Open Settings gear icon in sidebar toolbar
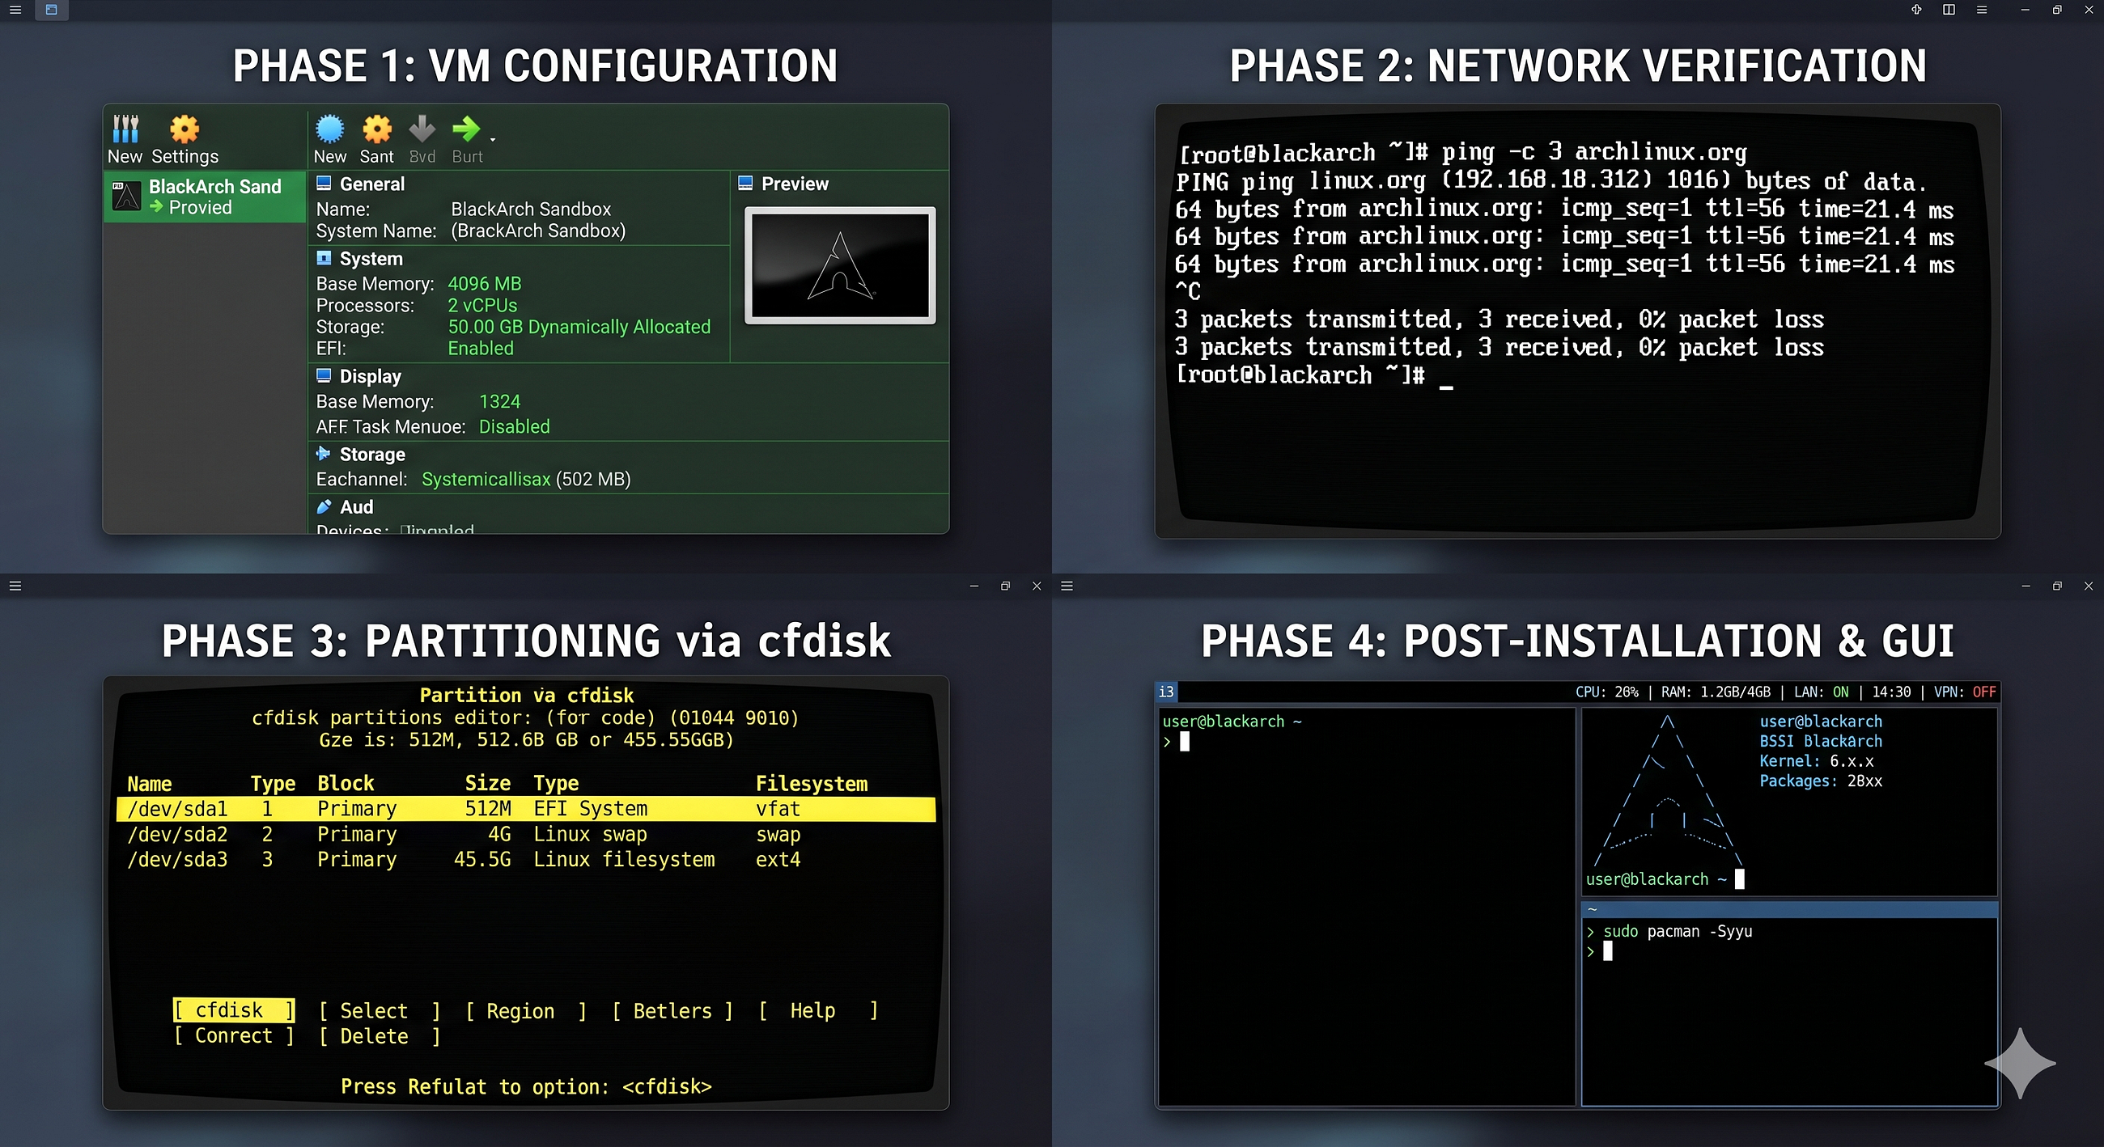The image size is (2104, 1147). pyautogui.click(x=185, y=129)
